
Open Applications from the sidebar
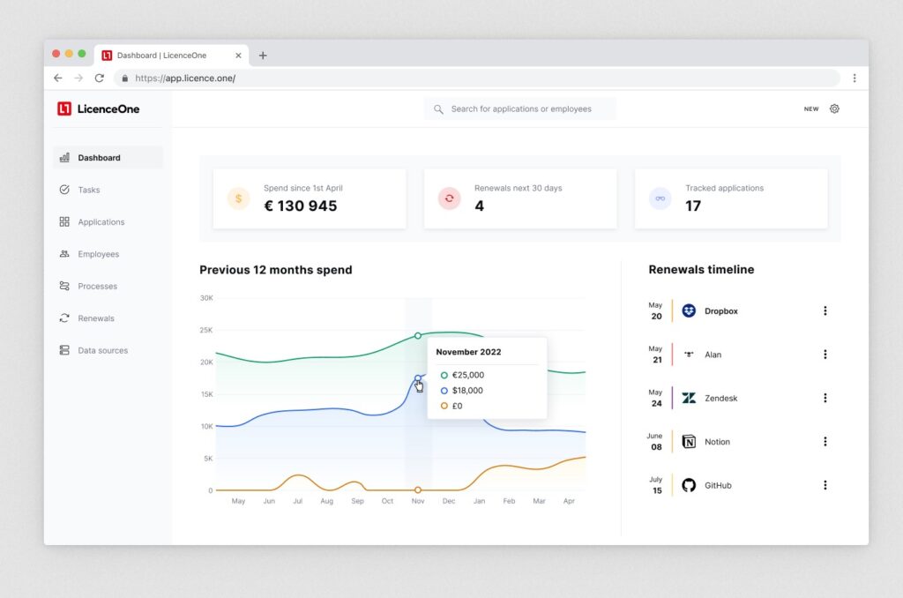tap(101, 222)
